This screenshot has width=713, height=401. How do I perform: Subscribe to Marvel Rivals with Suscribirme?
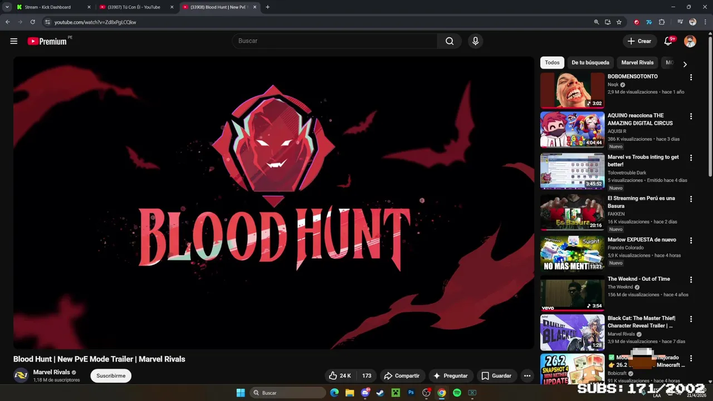tap(111, 376)
